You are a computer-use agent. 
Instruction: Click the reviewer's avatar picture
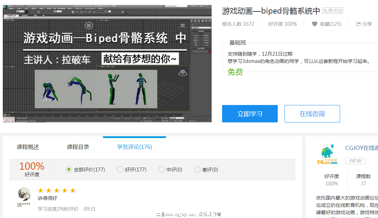click(24, 194)
